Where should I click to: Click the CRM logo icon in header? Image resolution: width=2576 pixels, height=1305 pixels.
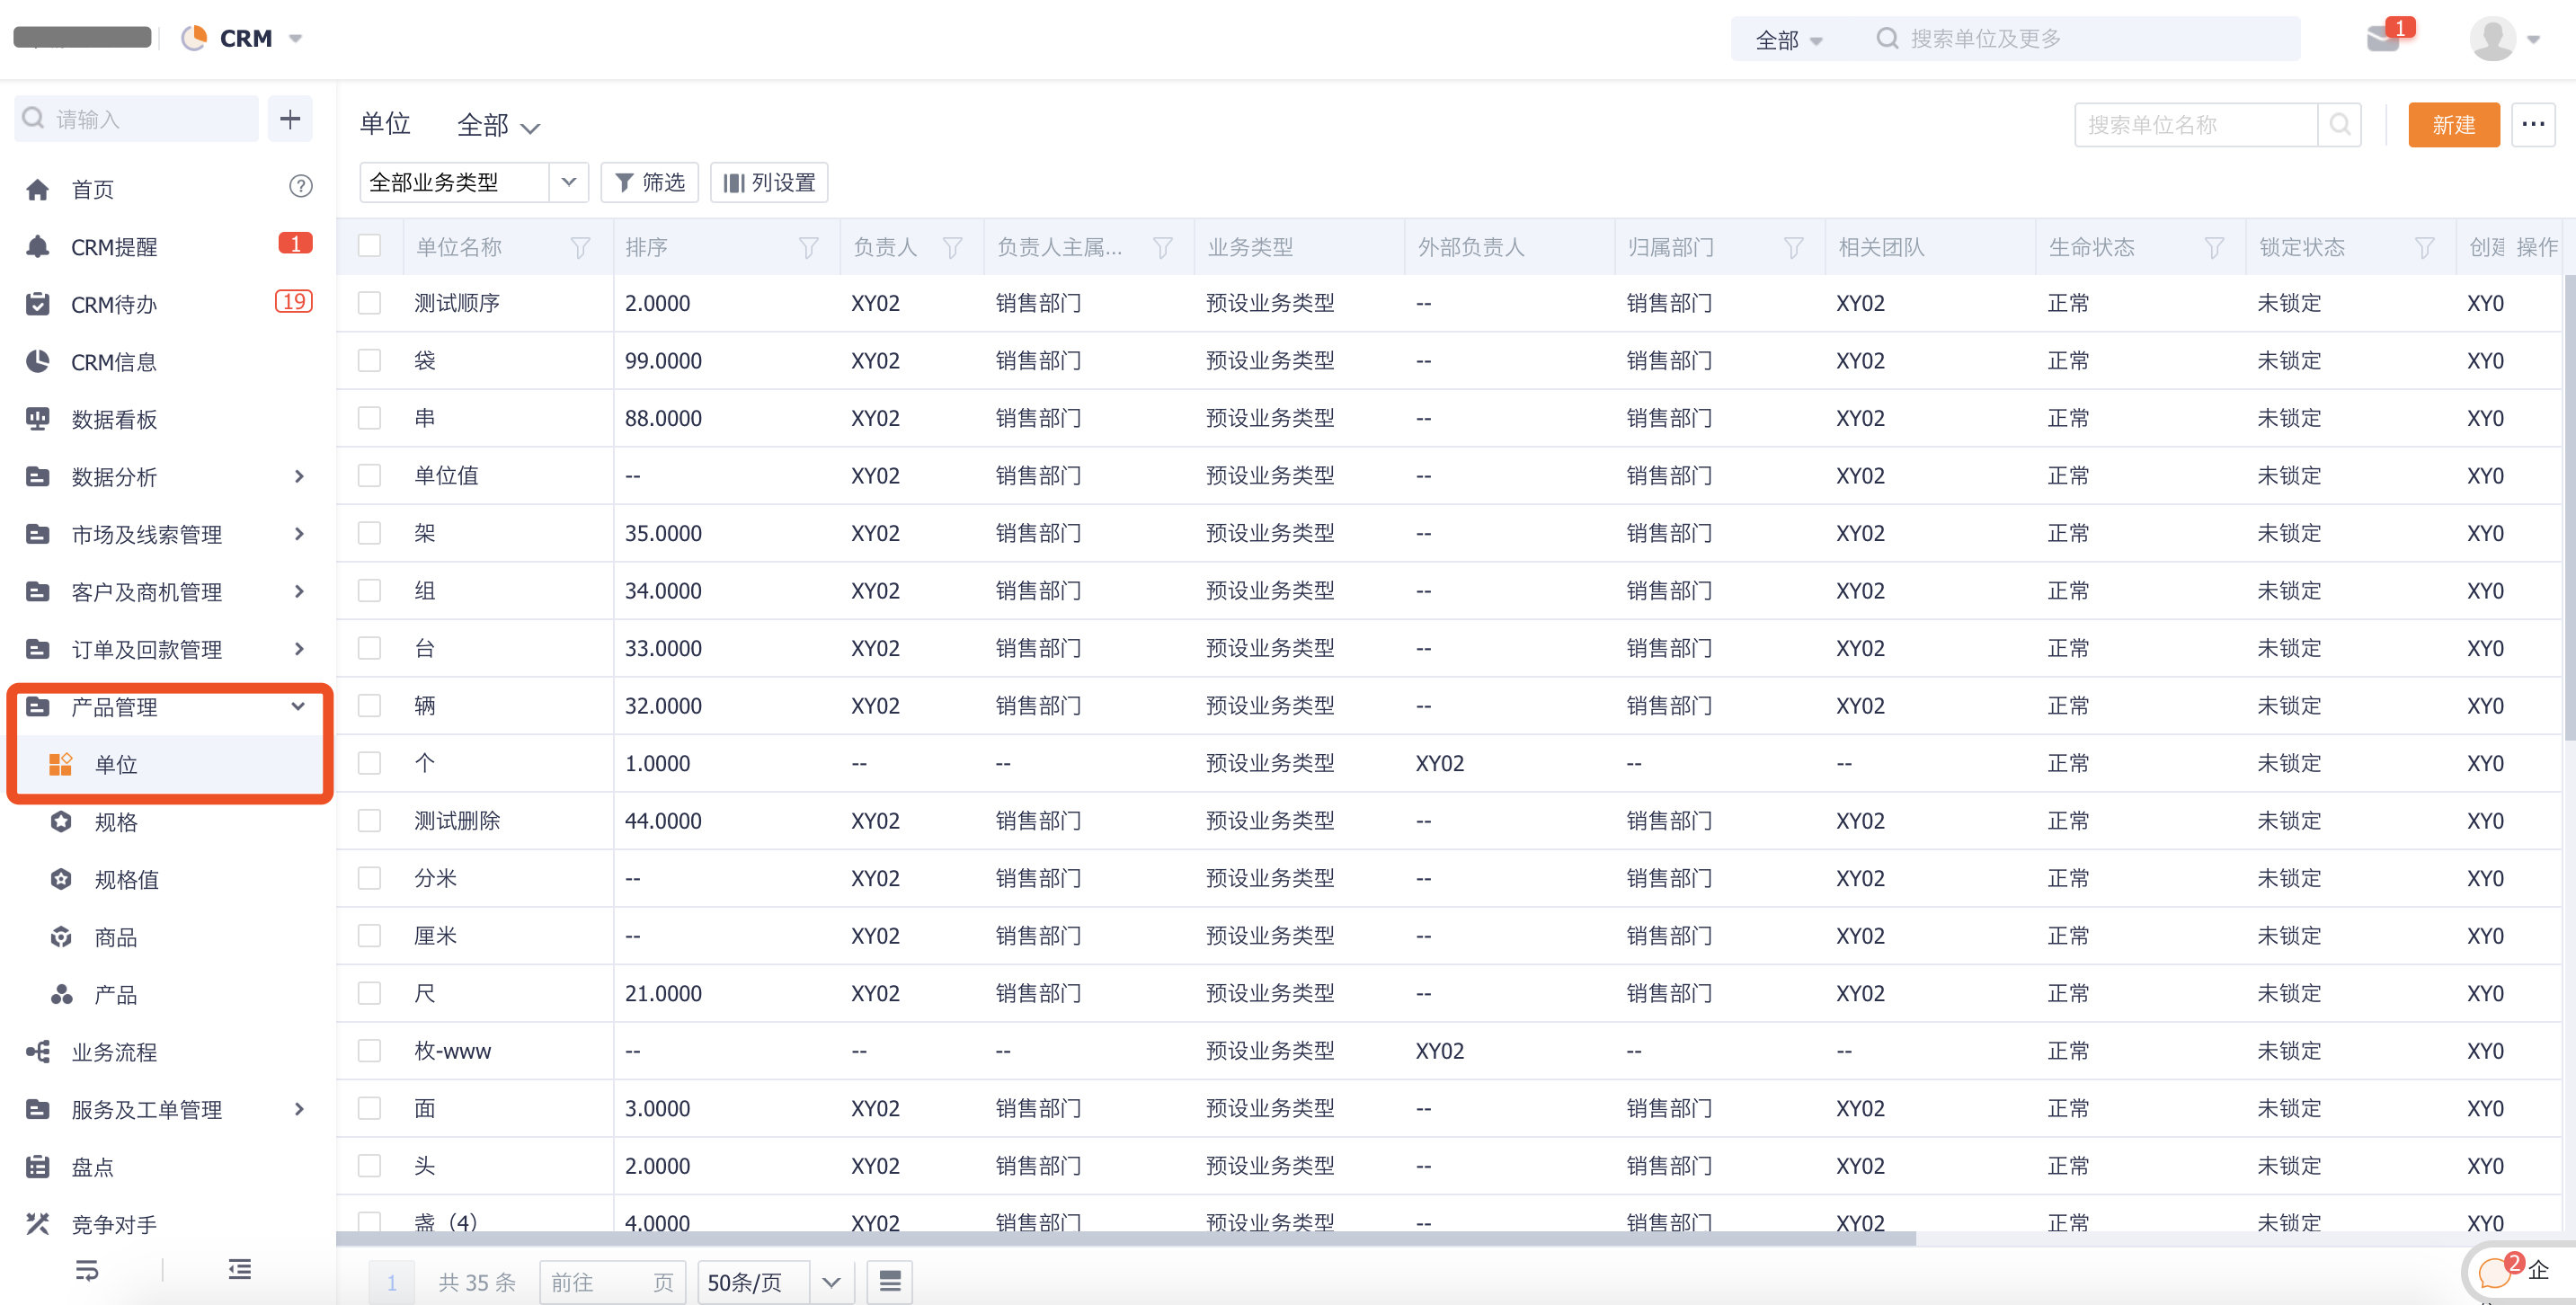click(194, 39)
